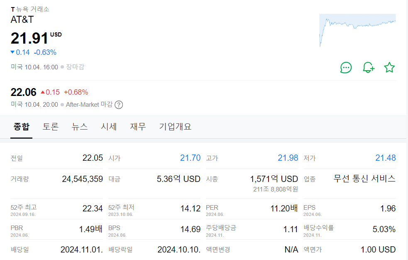
Task: Click the 저가 value 21.48
Action: pos(385,158)
